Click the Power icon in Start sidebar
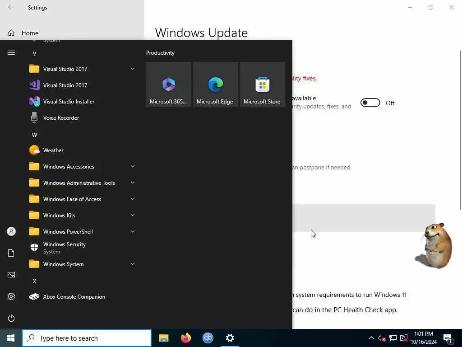The width and height of the screenshot is (462, 347). click(x=11, y=319)
